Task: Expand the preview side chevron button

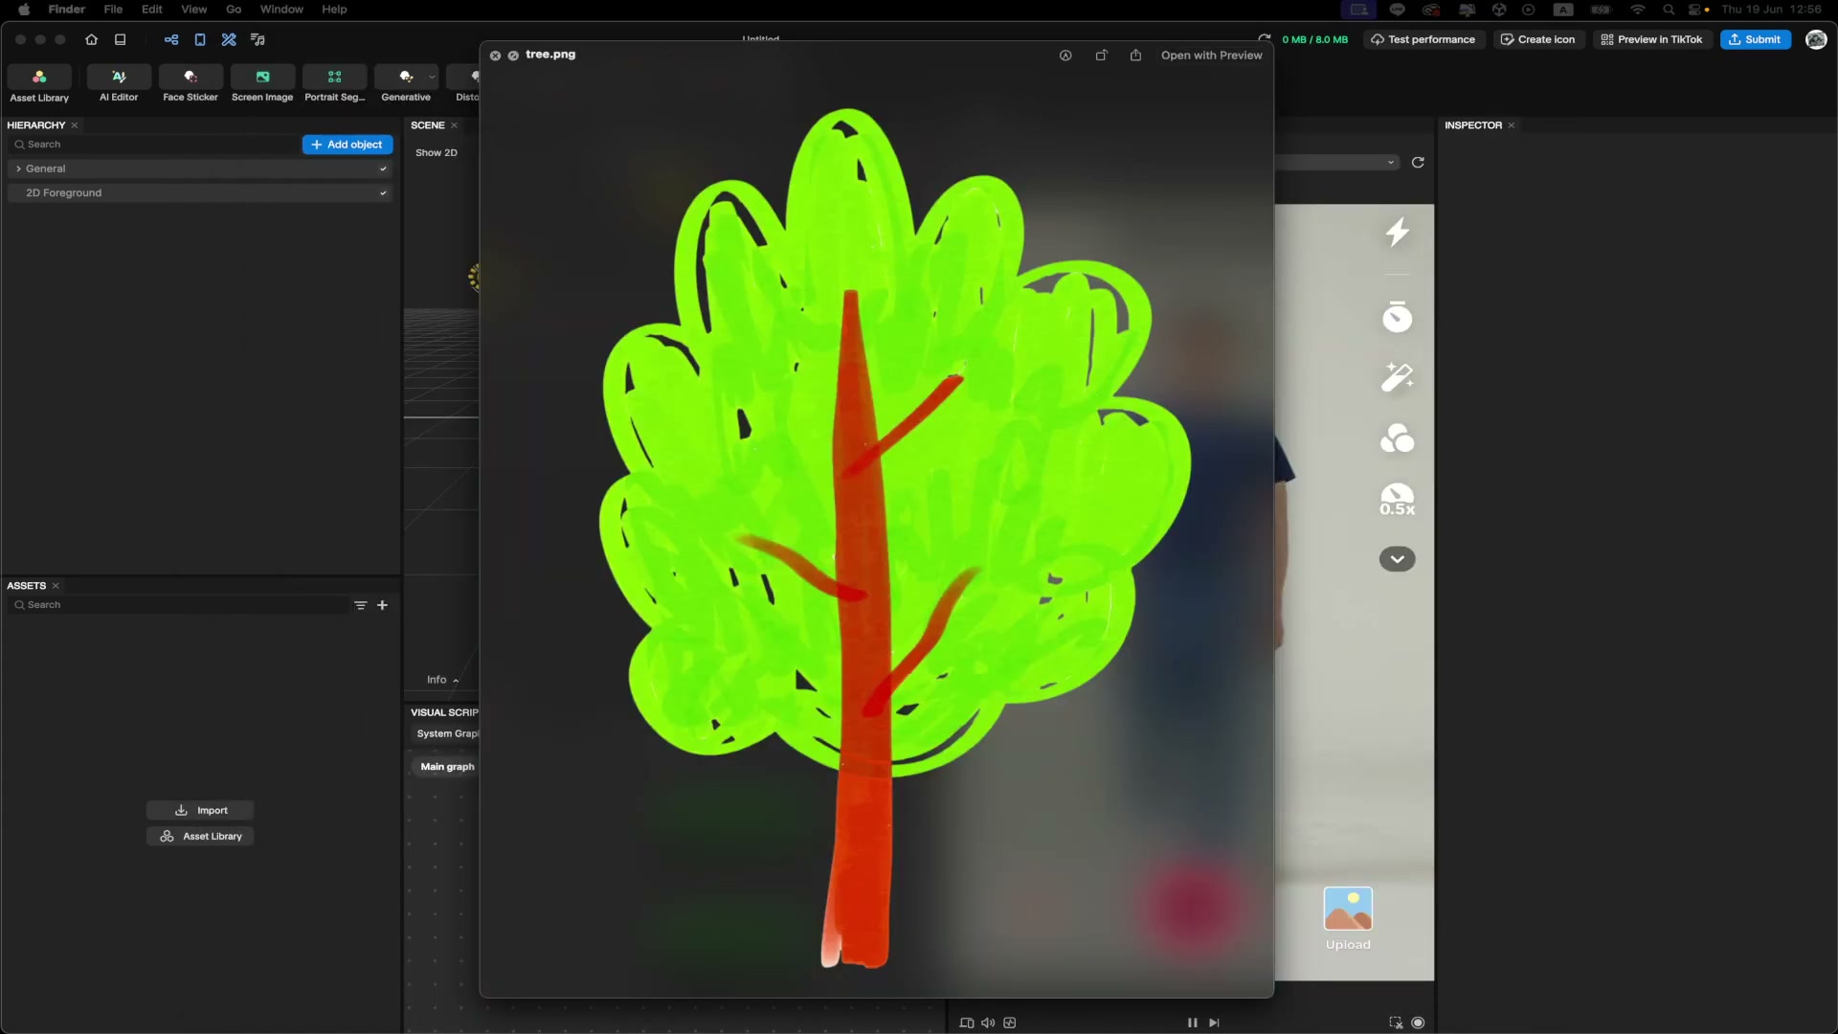Action: 1398,559
